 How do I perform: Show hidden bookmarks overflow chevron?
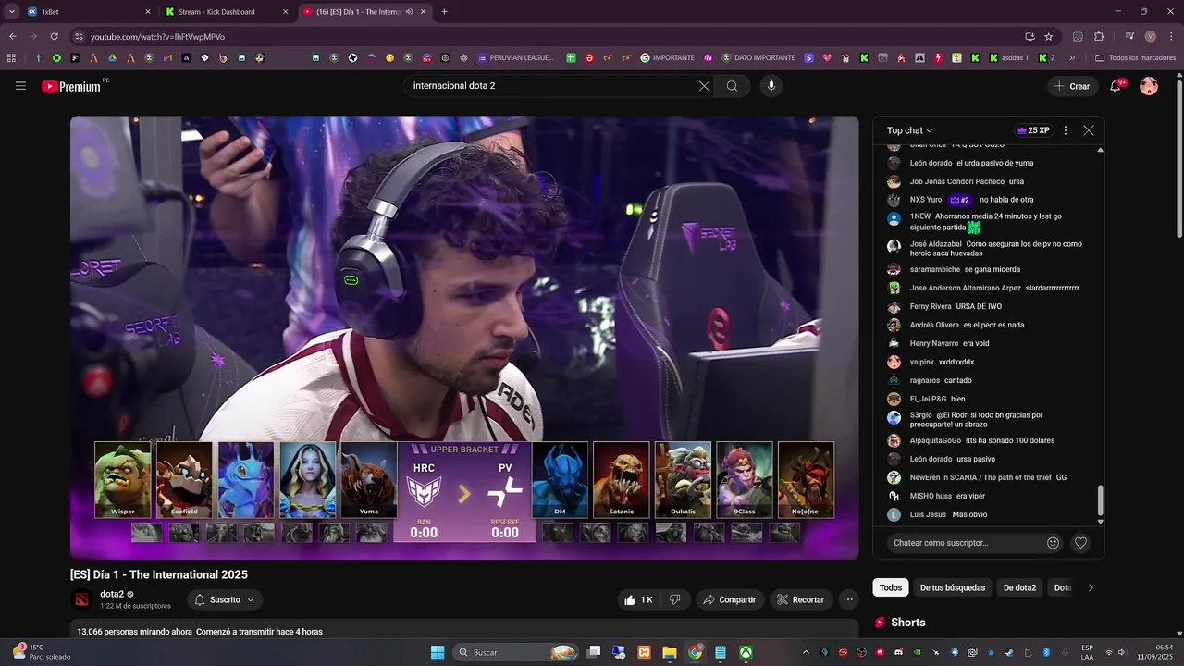(x=1072, y=57)
